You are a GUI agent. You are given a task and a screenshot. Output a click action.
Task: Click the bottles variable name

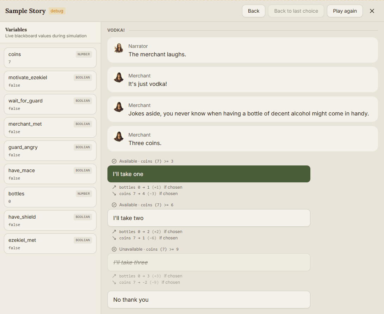[17, 194]
